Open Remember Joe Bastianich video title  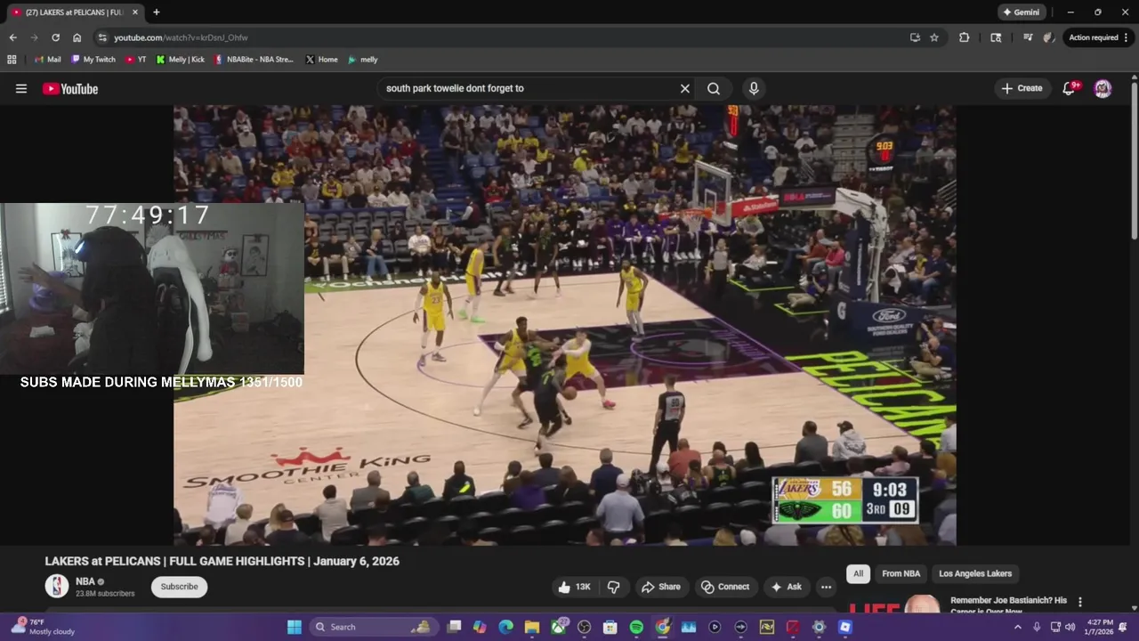tap(1008, 605)
